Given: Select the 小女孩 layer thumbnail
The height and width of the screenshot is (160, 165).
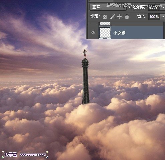Looking at the screenshot, I should (x=105, y=33).
